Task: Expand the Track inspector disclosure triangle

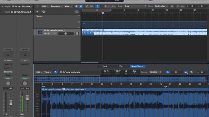Action: pyautogui.click(x=2, y=12)
